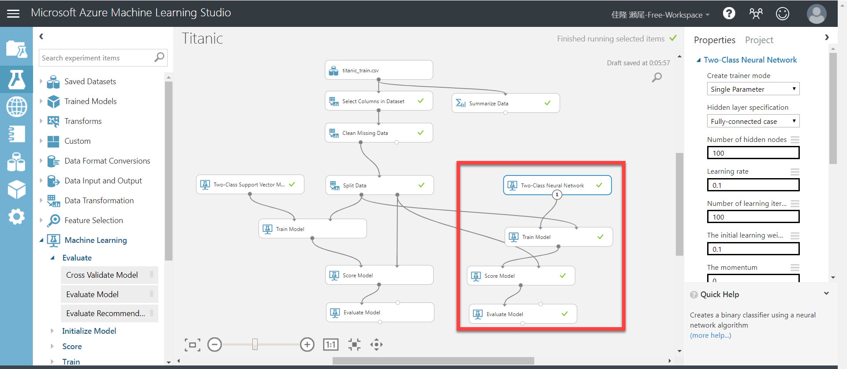Click the pan arrows navigation icon
The height and width of the screenshot is (369, 847).
coord(376,344)
